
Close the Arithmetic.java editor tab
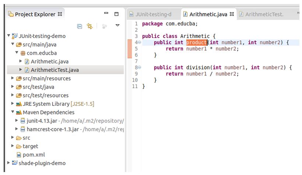click(x=232, y=14)
